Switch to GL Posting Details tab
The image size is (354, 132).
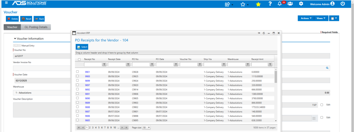tap(36, 27)
